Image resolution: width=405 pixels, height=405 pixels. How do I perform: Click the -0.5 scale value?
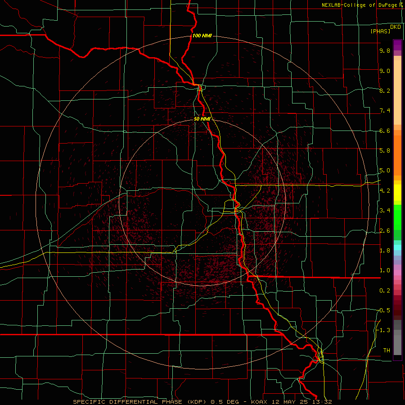tap(384, 310)
